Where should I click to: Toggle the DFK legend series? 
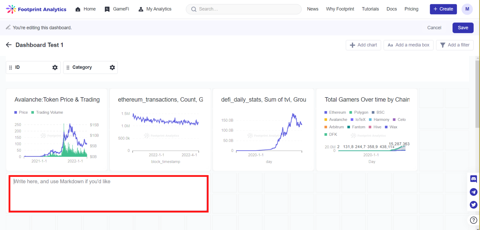[330, 134]
